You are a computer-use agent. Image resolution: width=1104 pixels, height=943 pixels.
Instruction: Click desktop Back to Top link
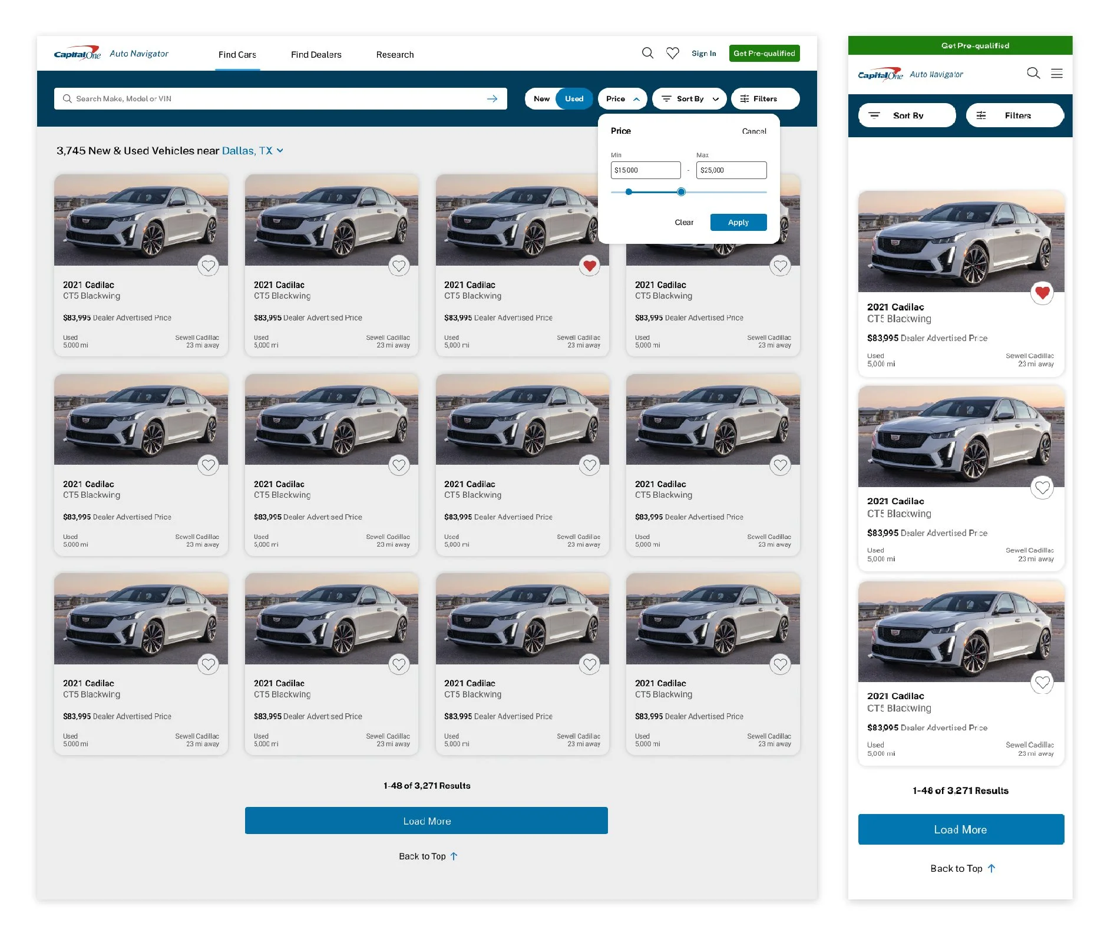pyautogui.click(x=428, y=856)
